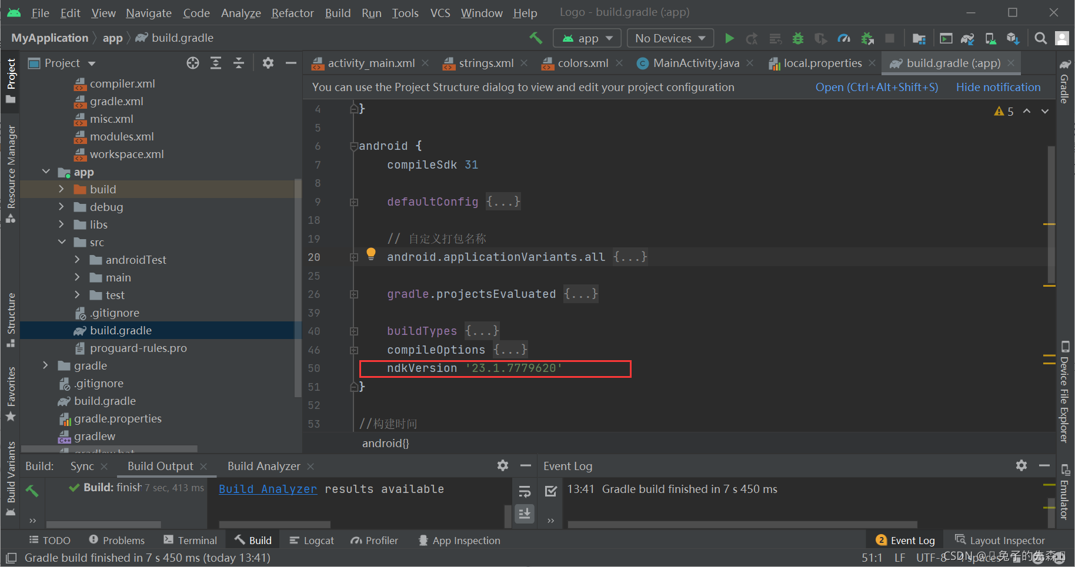Click the hammer build icon in Build panel
1075x567 pixels.
click(x=32, y=491)
